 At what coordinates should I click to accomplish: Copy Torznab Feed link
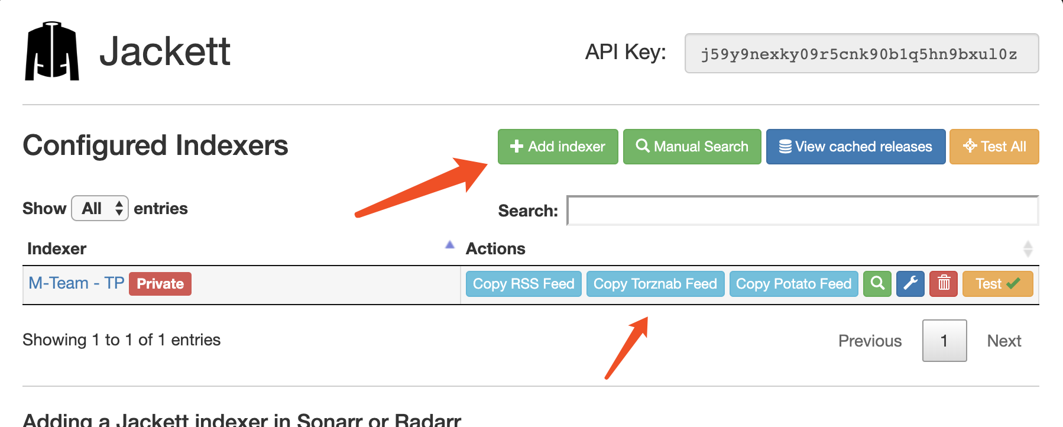(x=655, y=284)
